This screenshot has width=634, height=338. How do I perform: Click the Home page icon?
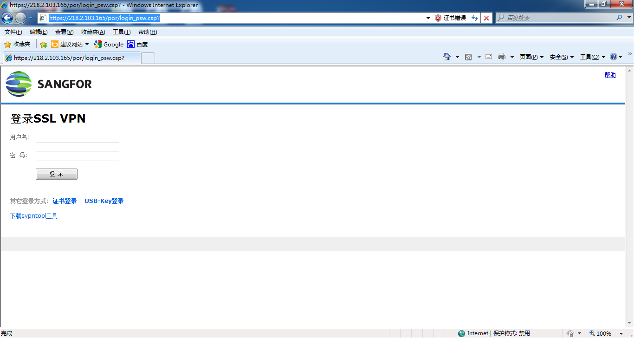click(447, 57)
